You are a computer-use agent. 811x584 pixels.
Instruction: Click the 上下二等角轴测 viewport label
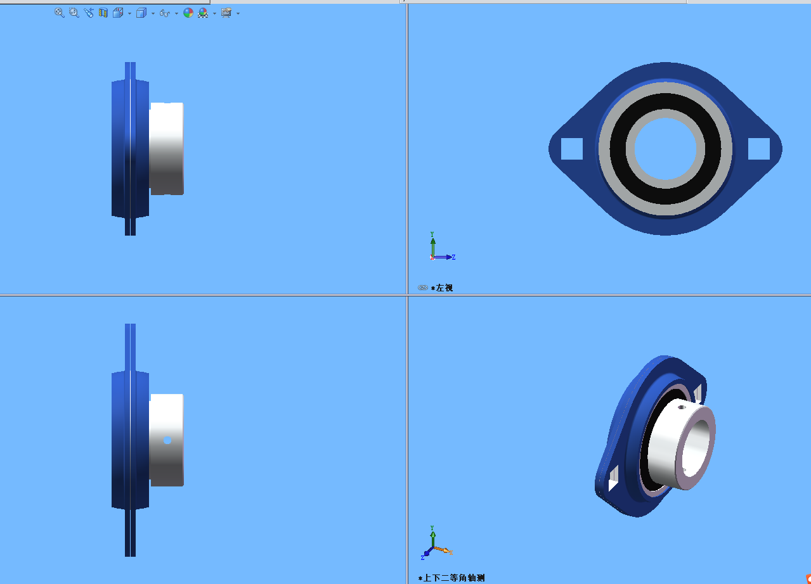451,578
